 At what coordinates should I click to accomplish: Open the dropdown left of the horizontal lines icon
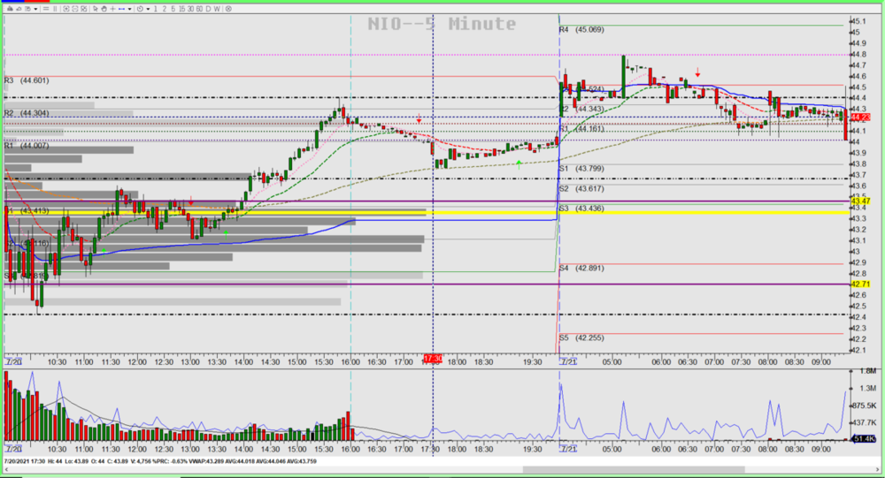click(x=35, y=9)
